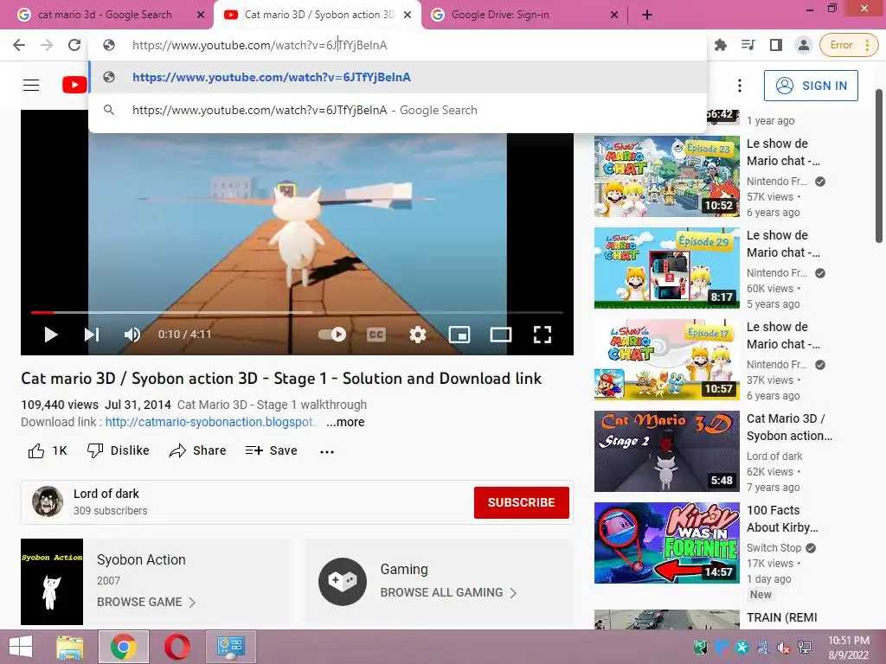
Task: Expand description with ...more
Action: coord(345,422)
